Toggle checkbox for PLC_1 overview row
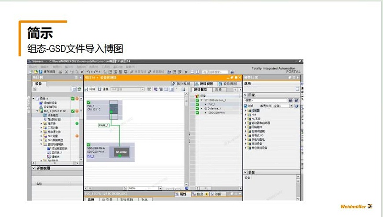This screenshot has height=217, width=383. pos(197,104)
